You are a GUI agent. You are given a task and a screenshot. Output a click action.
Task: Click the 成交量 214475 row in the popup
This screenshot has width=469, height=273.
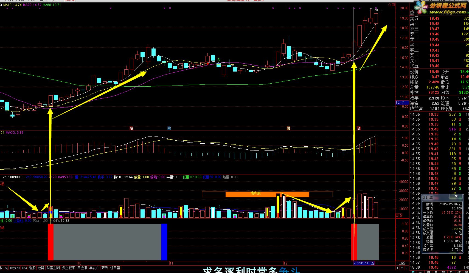click(442, 229)
